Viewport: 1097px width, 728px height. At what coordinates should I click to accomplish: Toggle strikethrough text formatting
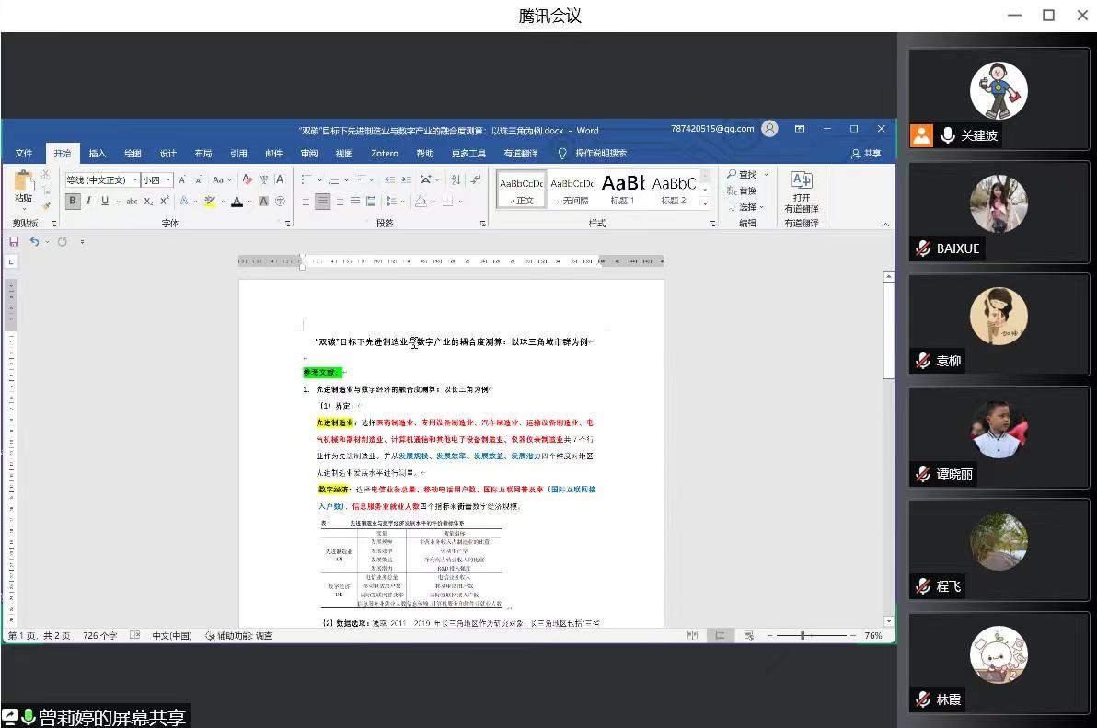[x=132, y=202]
